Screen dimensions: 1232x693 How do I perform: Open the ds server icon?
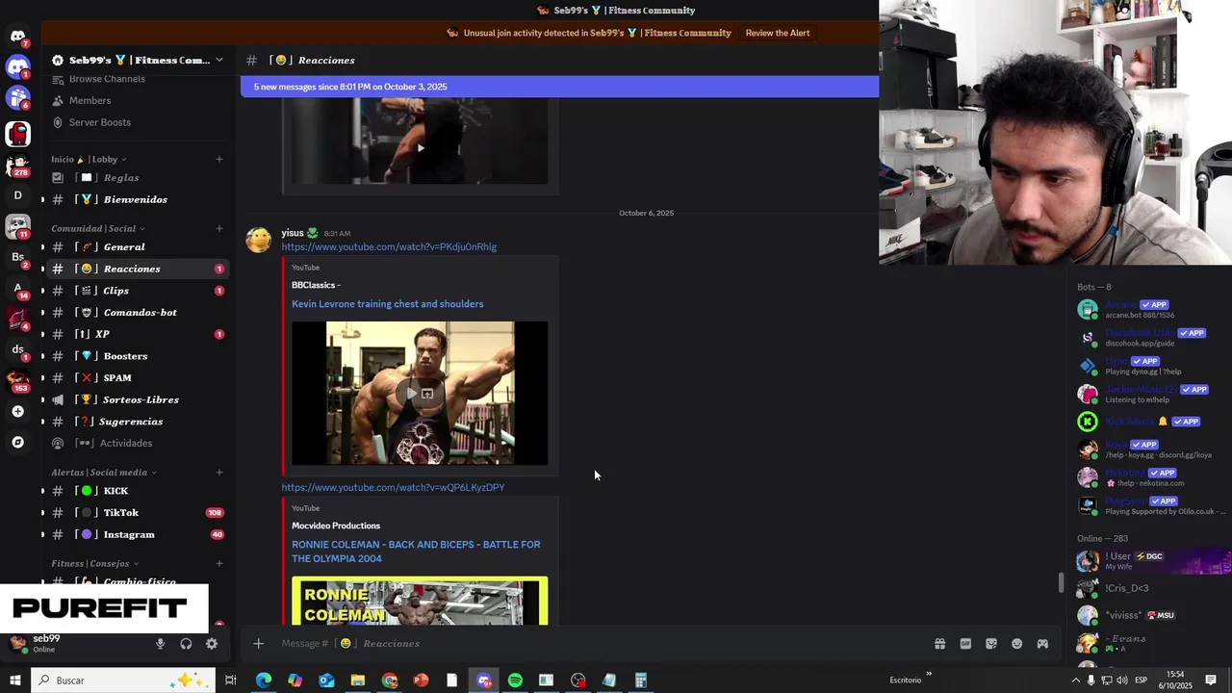tap(17, 349)
